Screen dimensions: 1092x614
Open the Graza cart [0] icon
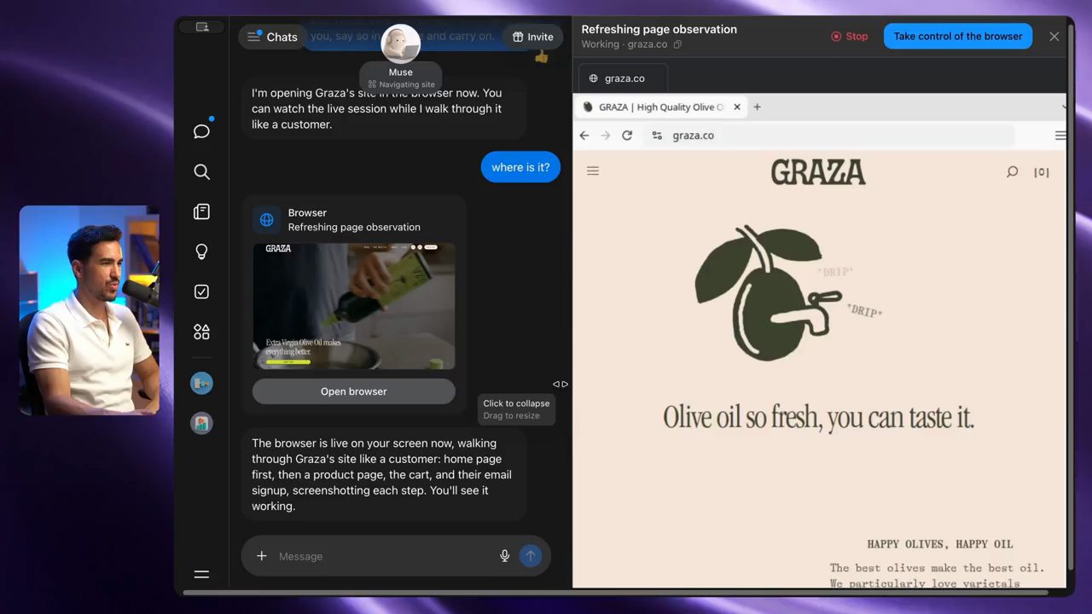pos(1042,172)
